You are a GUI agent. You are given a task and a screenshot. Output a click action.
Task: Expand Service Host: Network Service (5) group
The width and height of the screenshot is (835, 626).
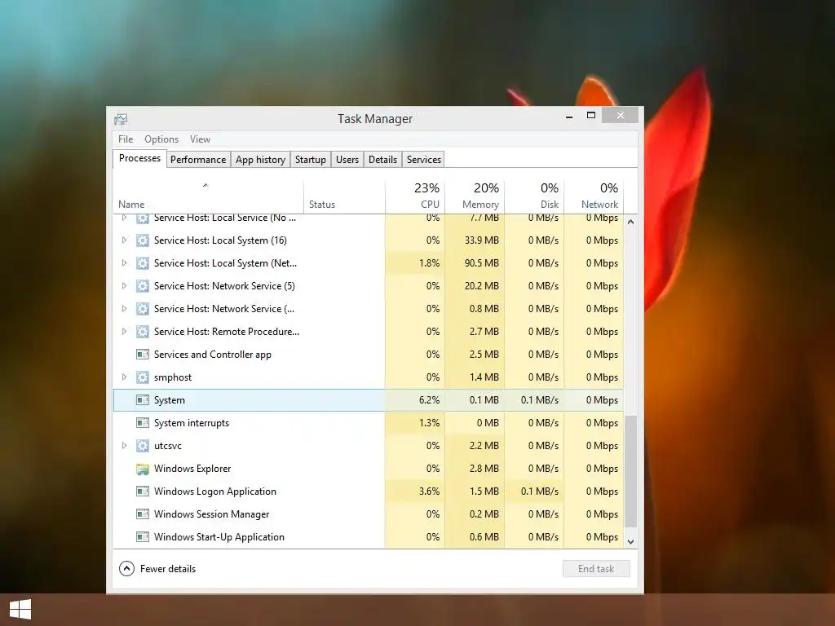pos(124,286)
